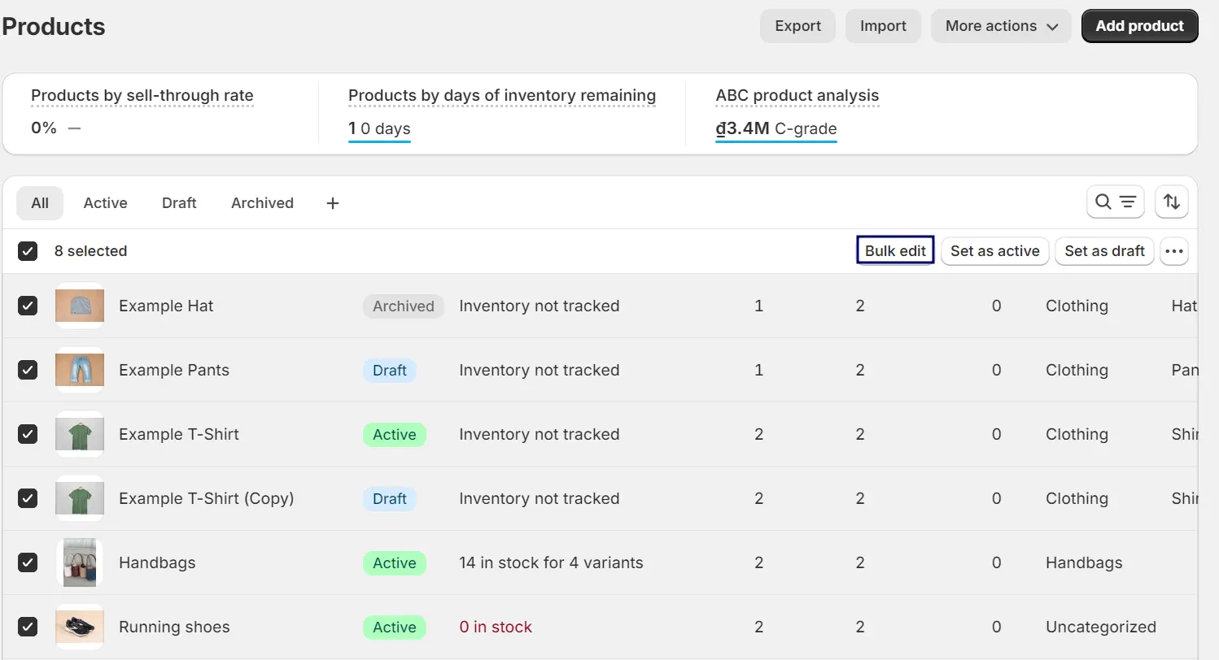
Task: Open the search and filter products button
Action: pos(1116,202)
